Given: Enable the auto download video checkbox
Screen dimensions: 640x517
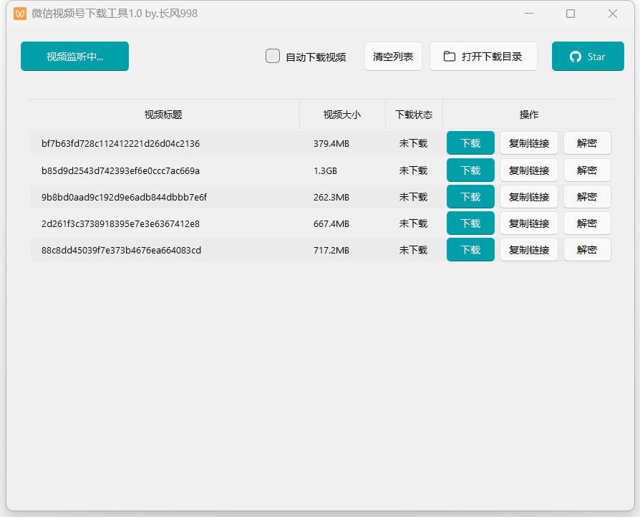Looking at the screenshot, I should coord(273,56).
